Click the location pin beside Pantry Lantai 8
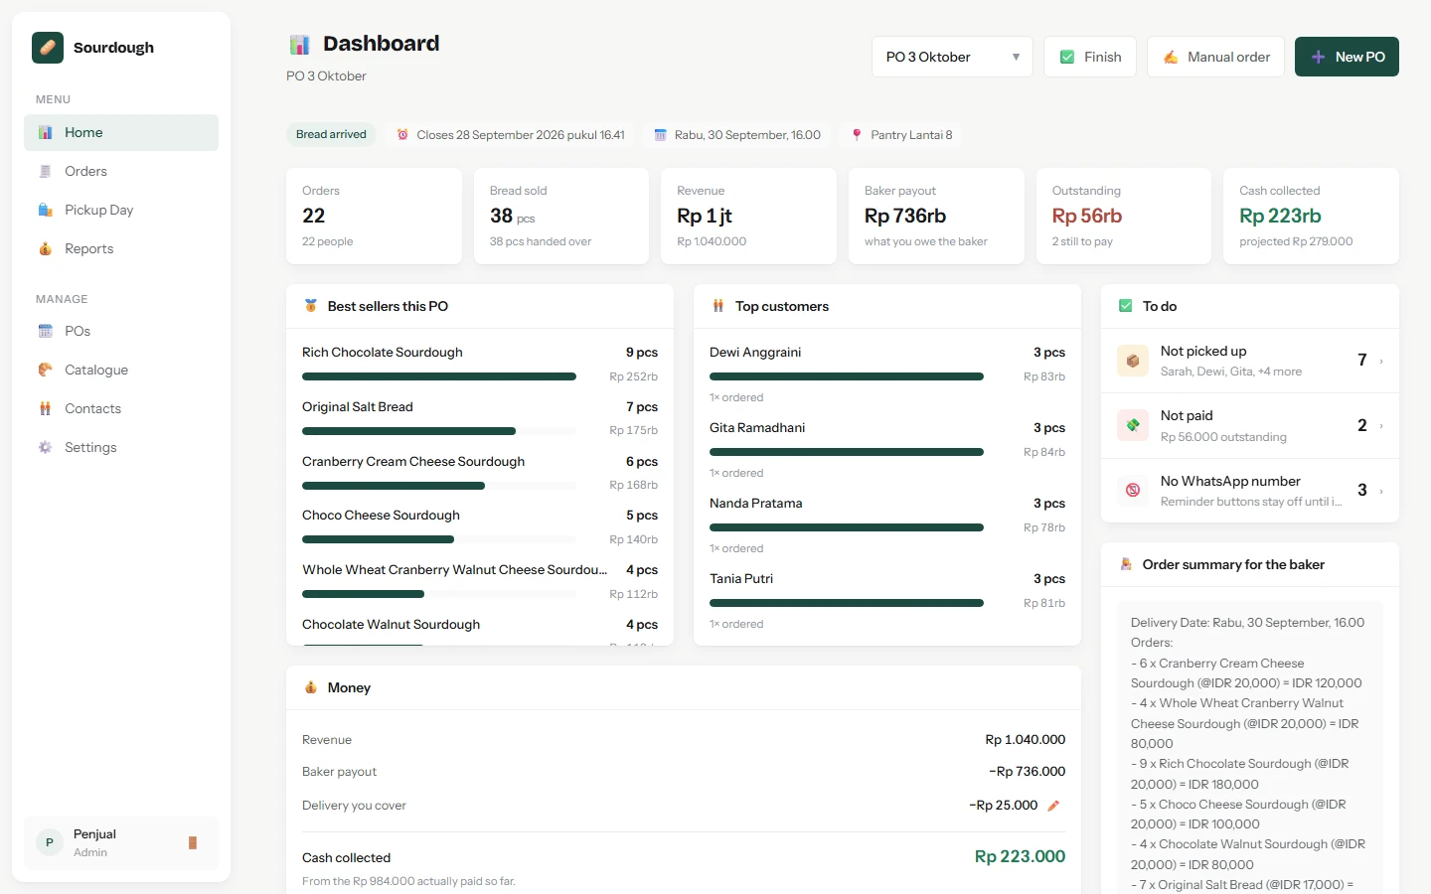 point(857,135)
